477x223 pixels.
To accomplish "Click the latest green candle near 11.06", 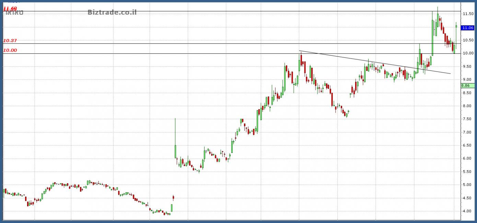I will pos(456,26).
